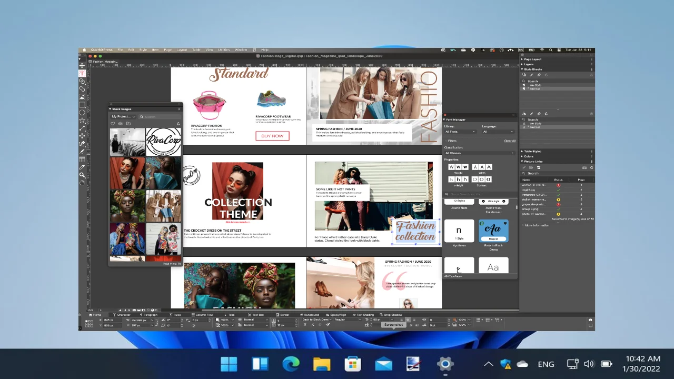Screen dimensions: 674x379
Task: Open the Stock Images panel options menu
Action: (179, 109)
